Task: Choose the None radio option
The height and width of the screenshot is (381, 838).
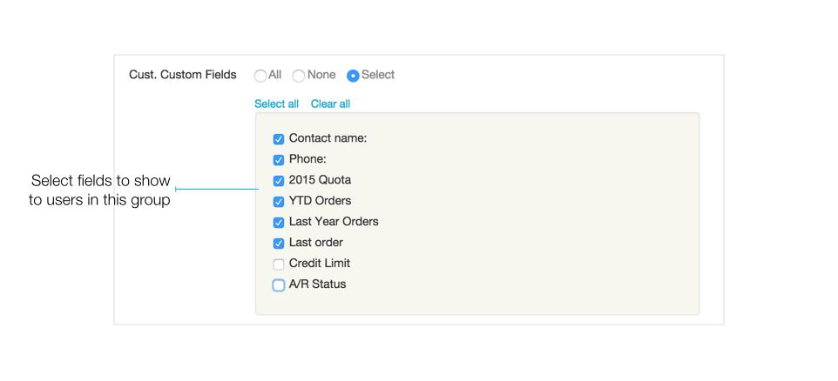Action: [x=298, y=76]
